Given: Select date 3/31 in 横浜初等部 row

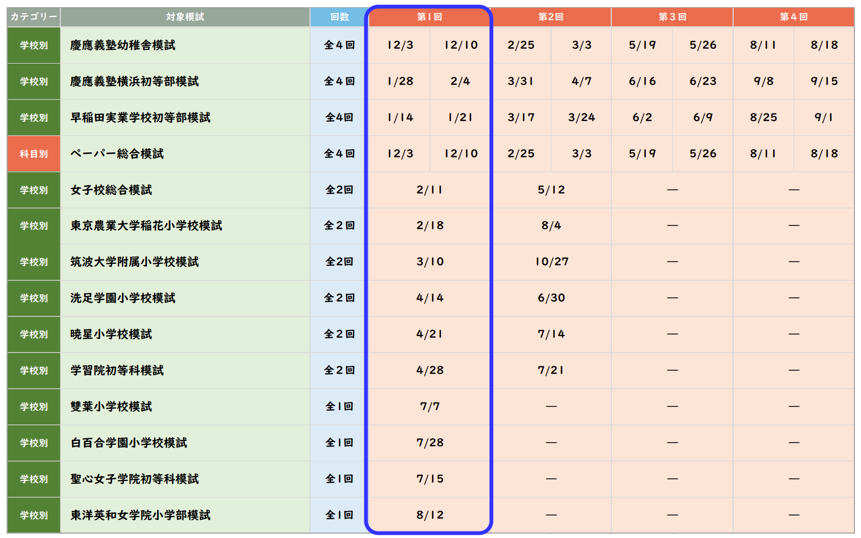Looking at the screenshot, I should (x=520, y=82).
